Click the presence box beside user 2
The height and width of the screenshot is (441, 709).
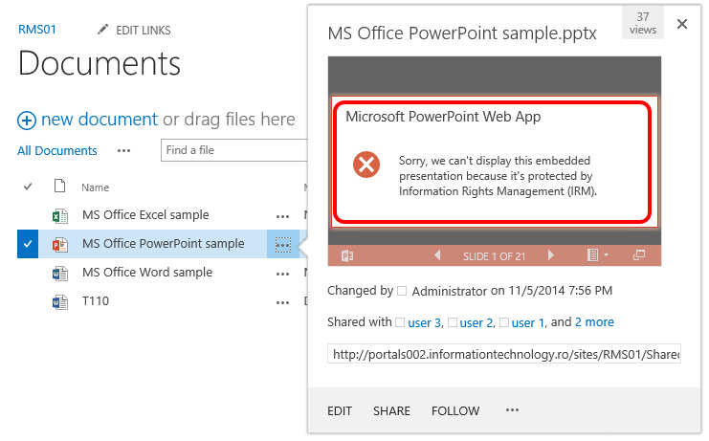coord(453,322)
